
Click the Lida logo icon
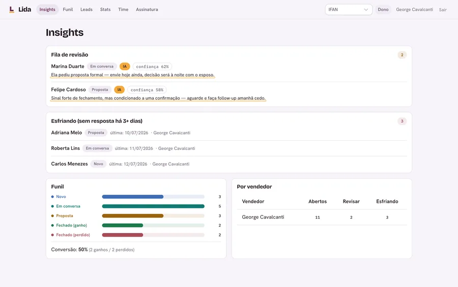click(x=12, y=10)
